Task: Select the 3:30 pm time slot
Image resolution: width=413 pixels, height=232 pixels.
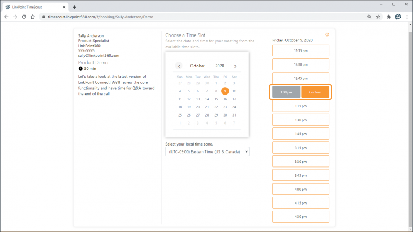Action: click(301, 161)
